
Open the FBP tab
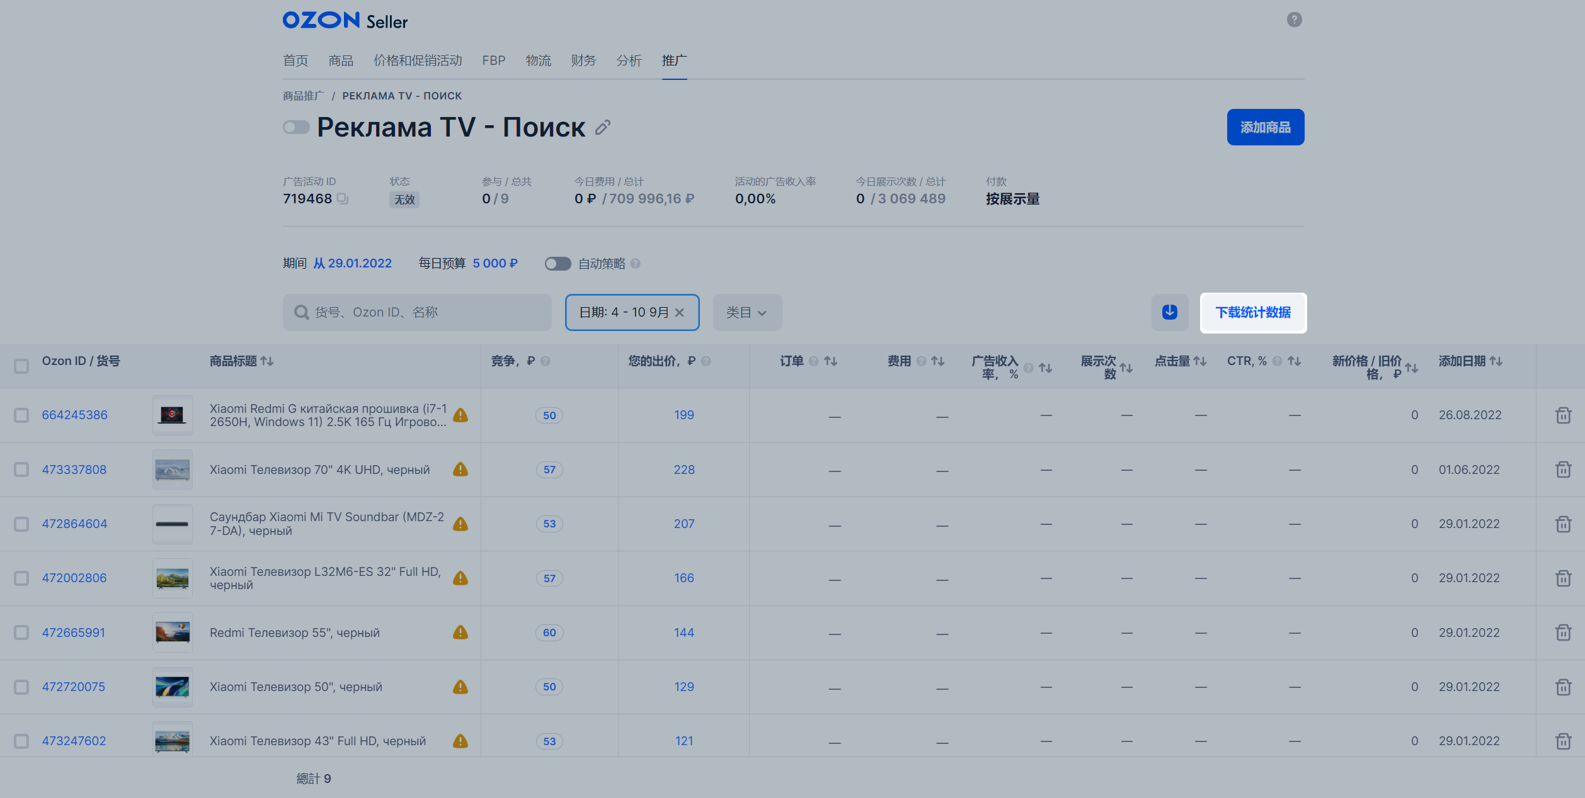tap(494, 60)
